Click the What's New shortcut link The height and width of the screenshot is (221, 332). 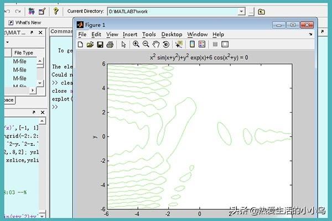click(28, 23)
